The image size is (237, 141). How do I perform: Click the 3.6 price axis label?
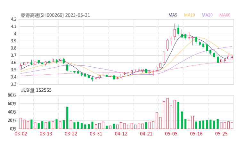(x=13, y=62)
